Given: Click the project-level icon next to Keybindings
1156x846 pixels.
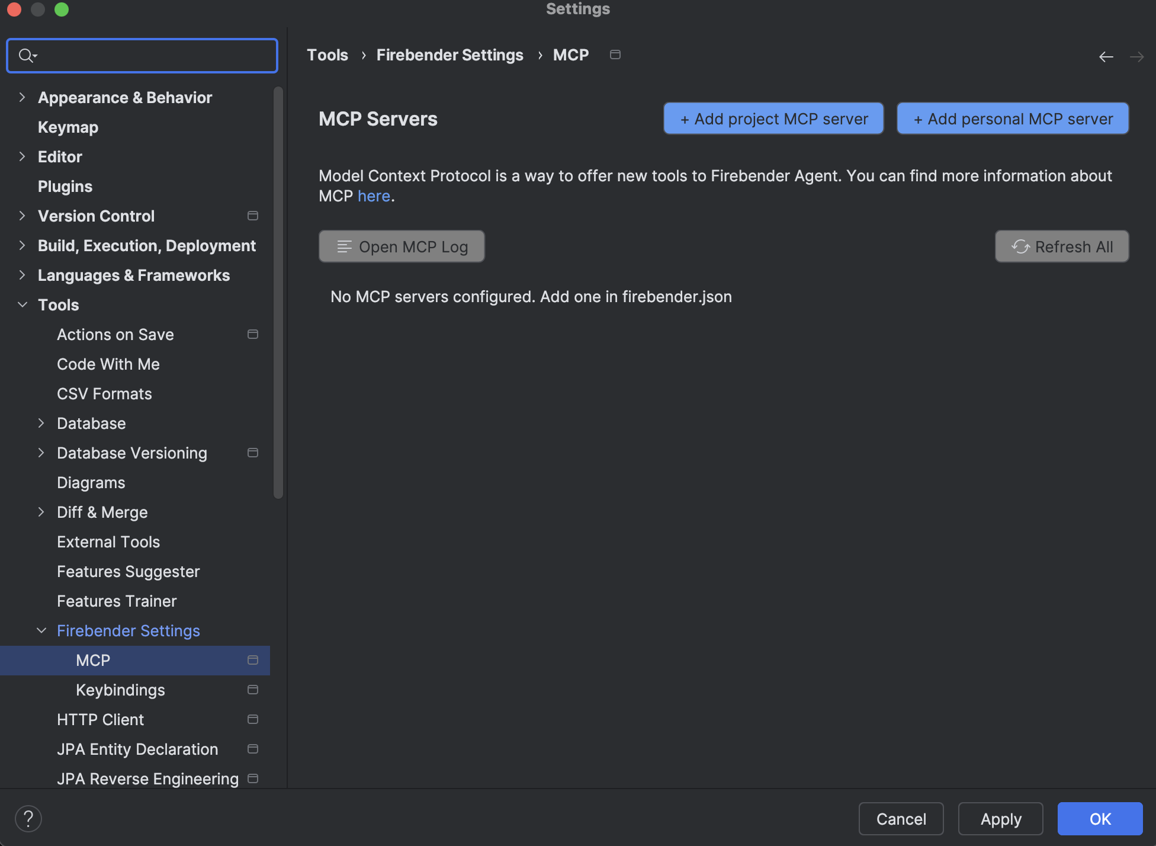Looking at the screenshot, I should point(253,690).
